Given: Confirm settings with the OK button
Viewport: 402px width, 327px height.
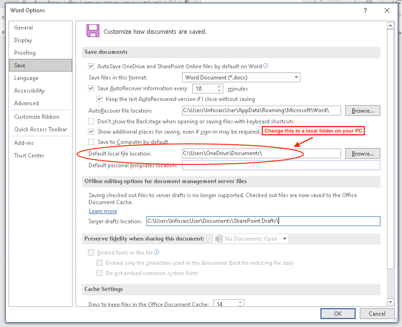Looking at the screenshot, I should [x=338, y=314].
